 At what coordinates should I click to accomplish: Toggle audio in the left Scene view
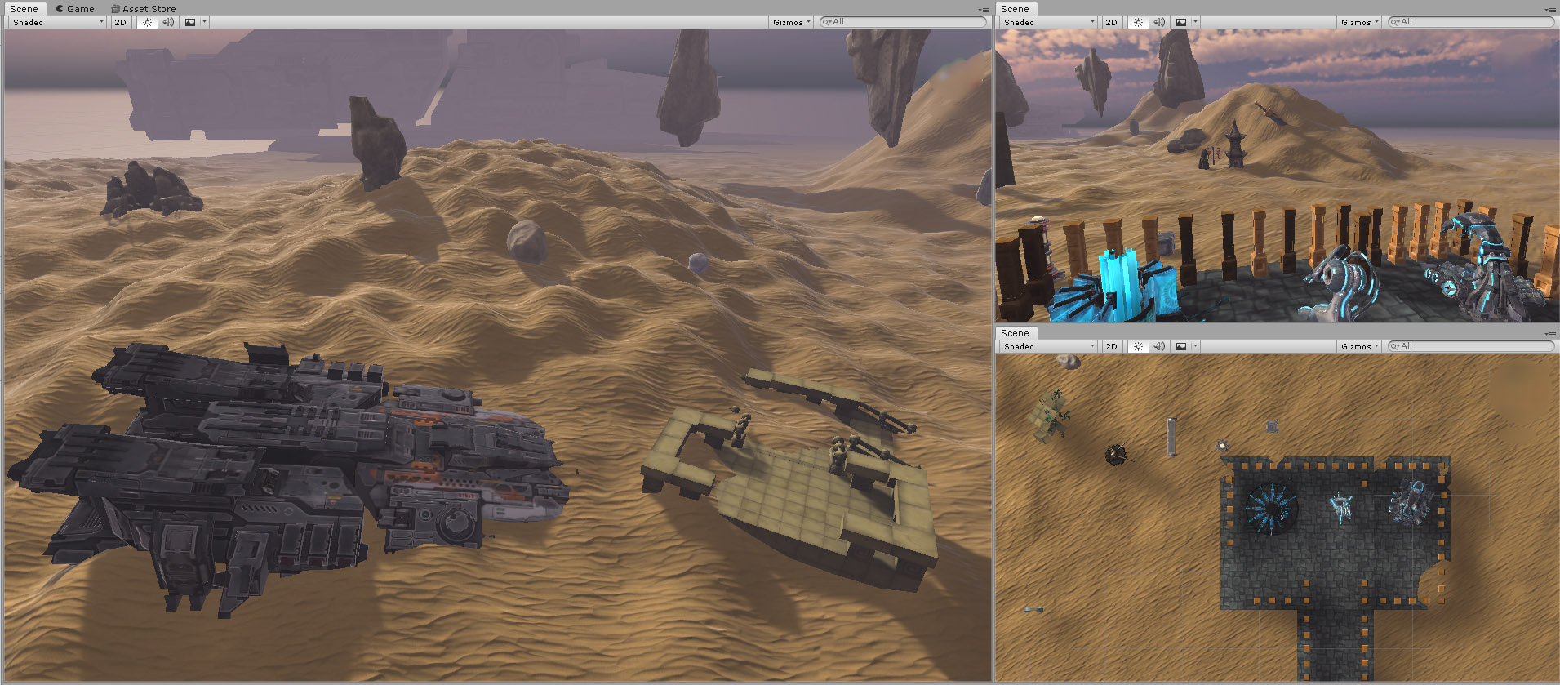(x=168, y=22)
